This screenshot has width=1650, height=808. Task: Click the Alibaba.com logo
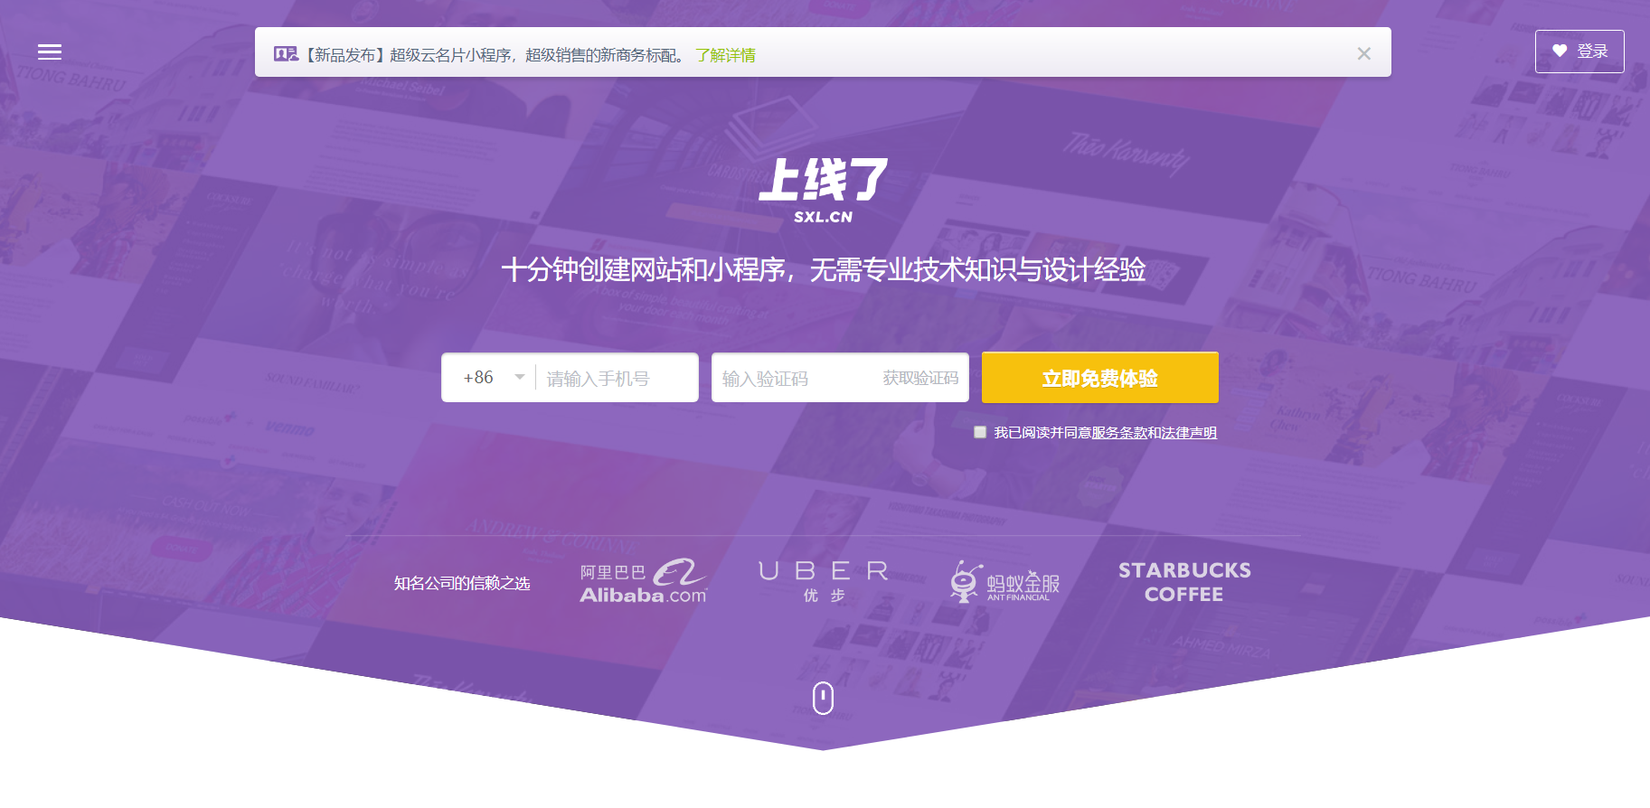pyautogui.click(x=643, y=582)
